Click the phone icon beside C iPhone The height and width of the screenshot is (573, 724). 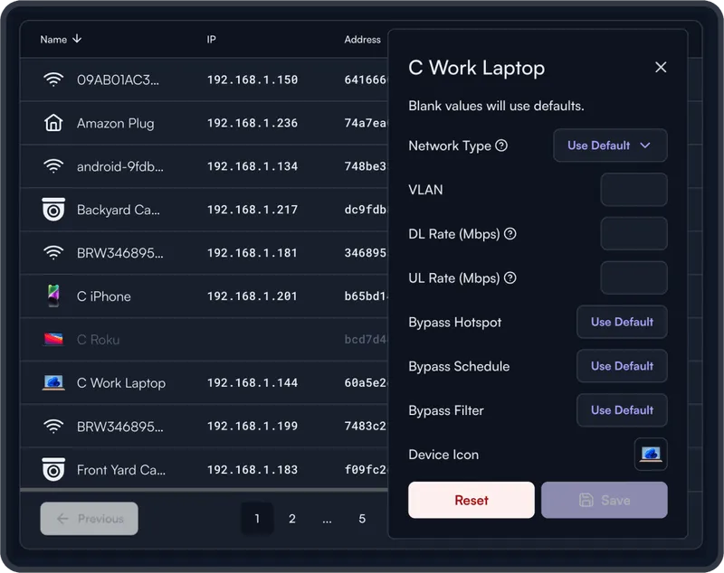(53, 296)
